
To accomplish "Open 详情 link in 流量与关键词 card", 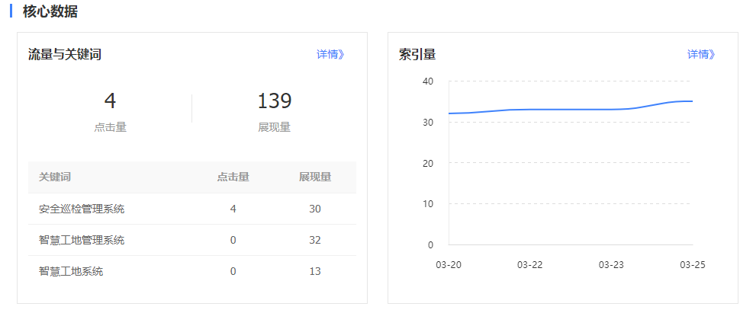I will pos(330,54).
